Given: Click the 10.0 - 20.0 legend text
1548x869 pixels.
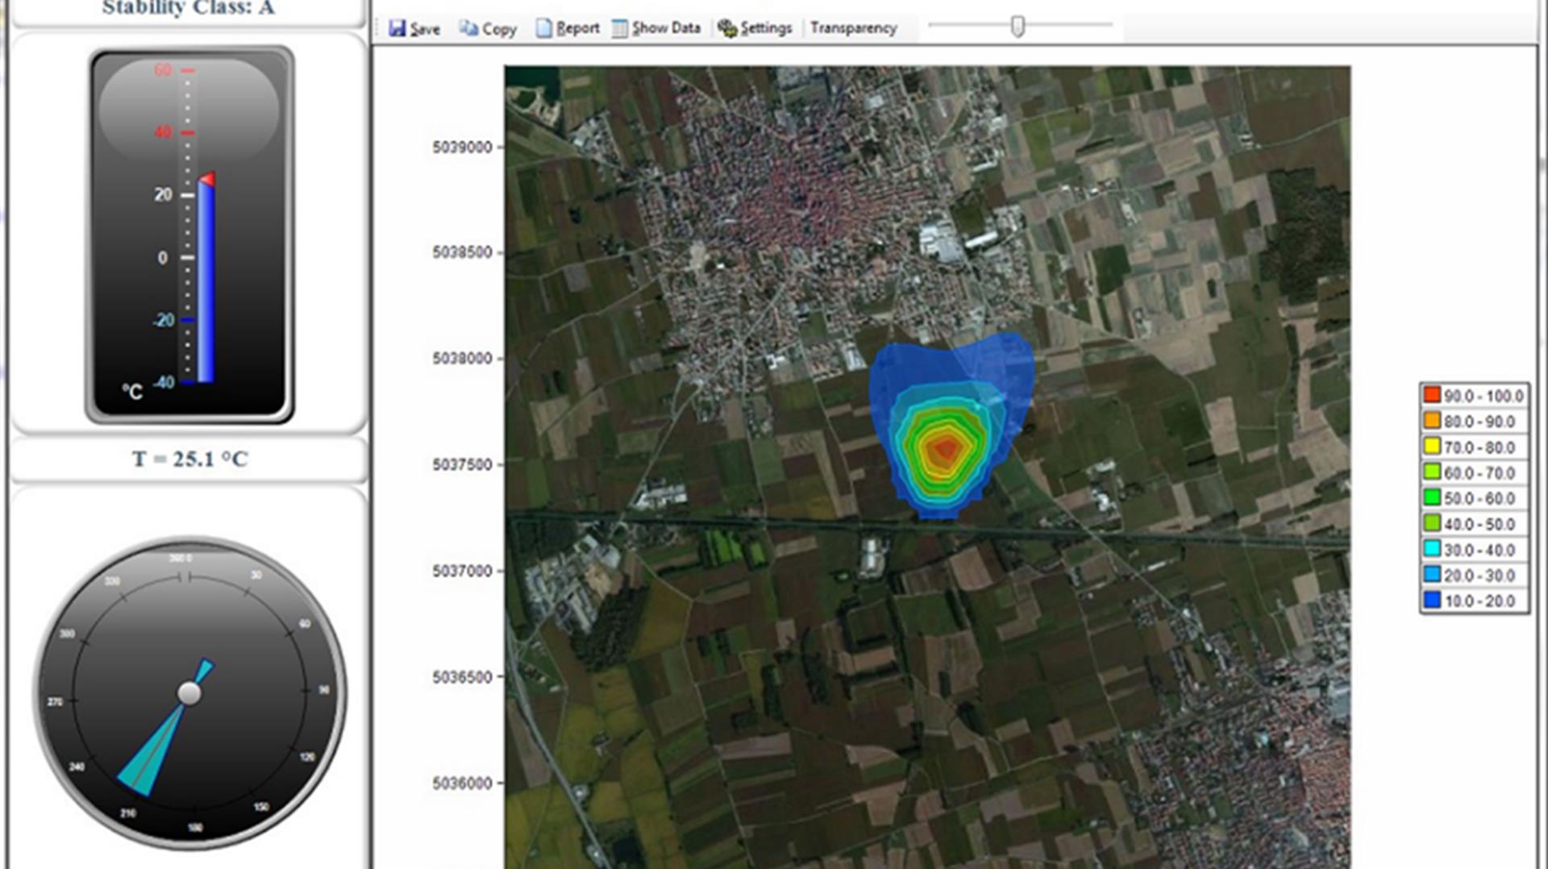Looking at the screenshot, I should 1479,601.
